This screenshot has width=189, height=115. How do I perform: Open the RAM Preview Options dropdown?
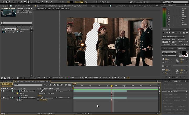[174, 36]
